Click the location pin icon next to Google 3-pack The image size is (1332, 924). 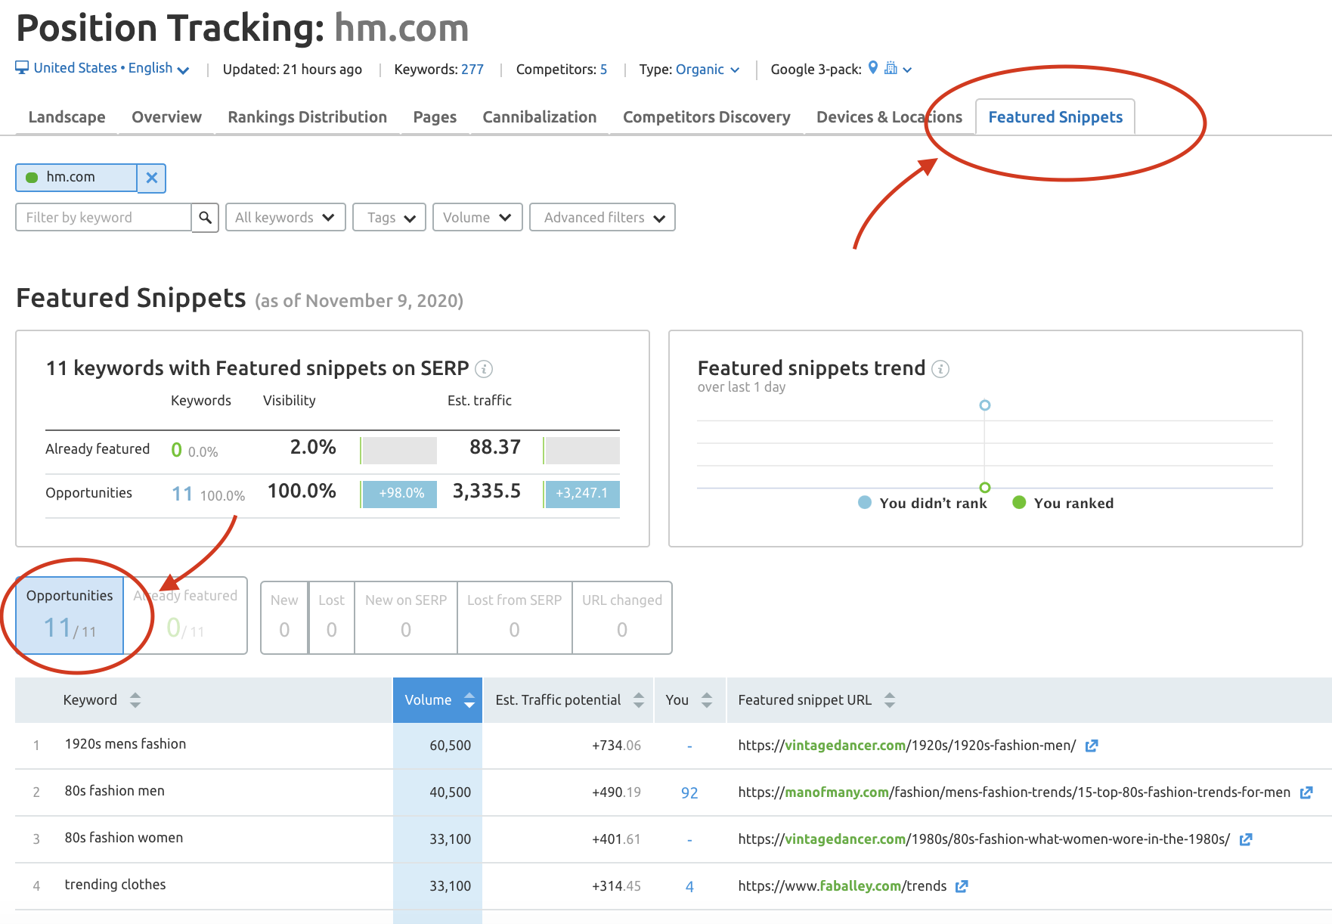point(874,69)
